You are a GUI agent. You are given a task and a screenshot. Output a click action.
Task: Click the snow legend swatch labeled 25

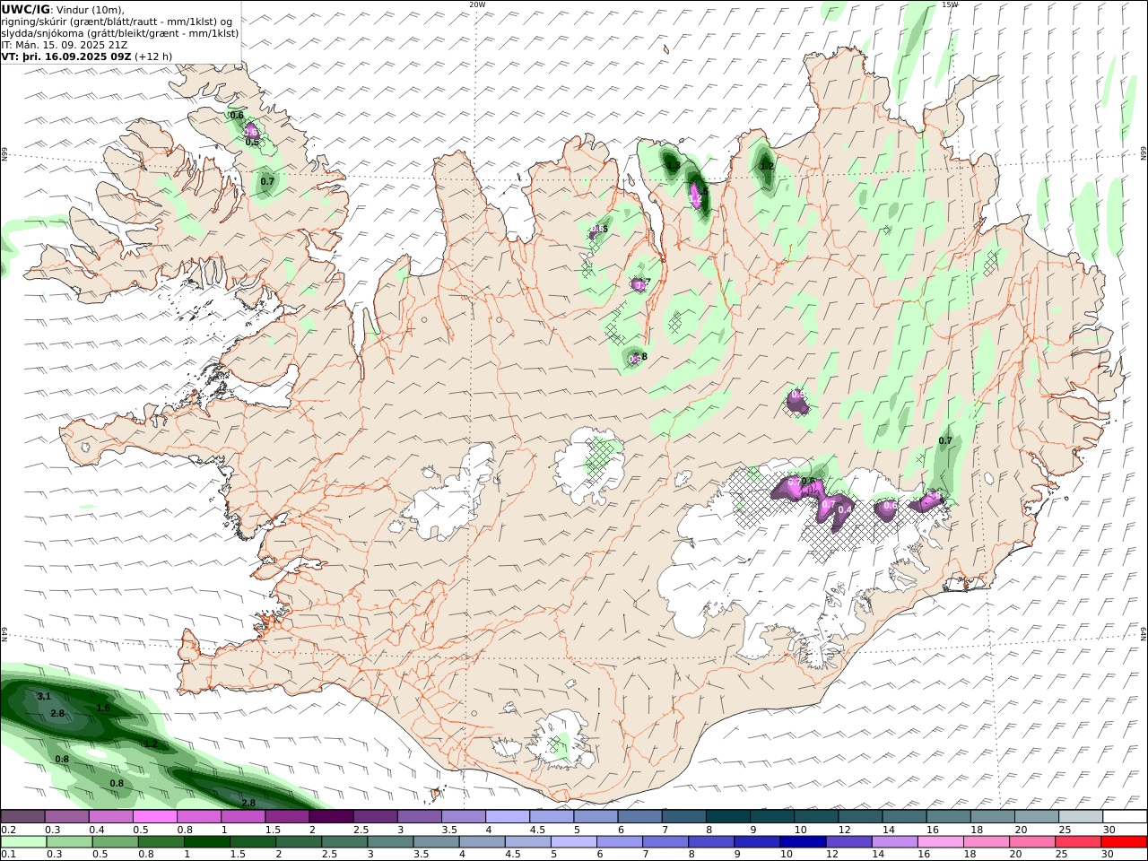click(1080, 816)
